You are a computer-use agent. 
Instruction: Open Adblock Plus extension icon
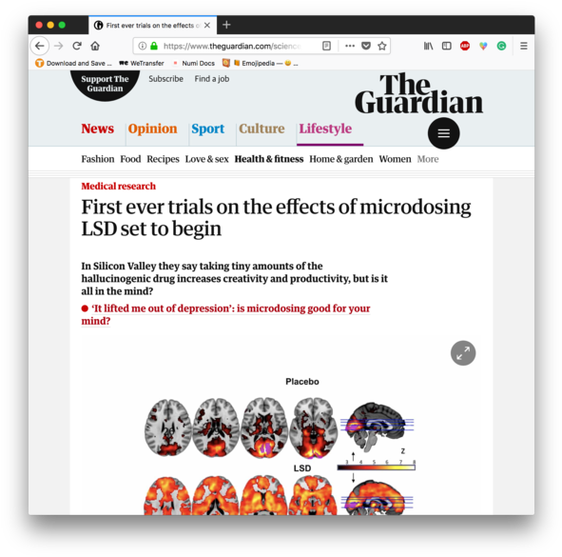pos(465,46)
